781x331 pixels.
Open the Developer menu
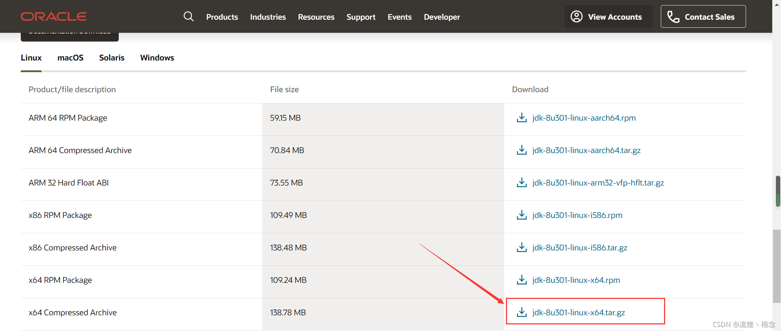tap(441, 17)
